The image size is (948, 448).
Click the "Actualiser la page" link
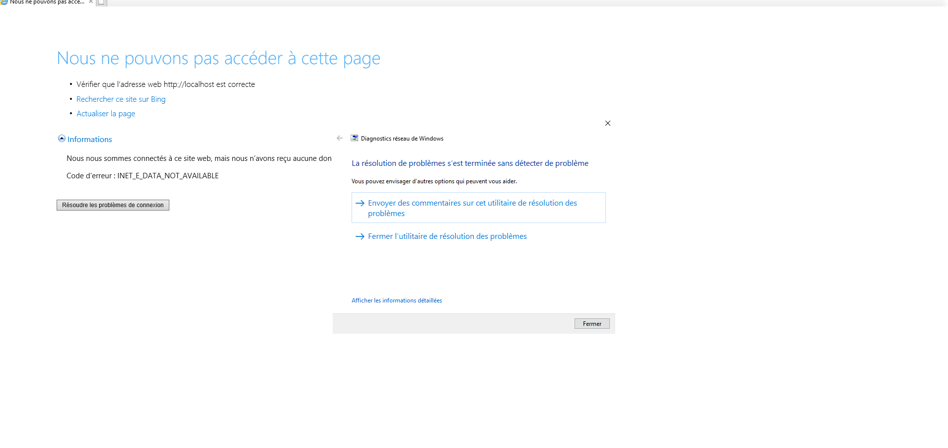[x=106, y=114]
